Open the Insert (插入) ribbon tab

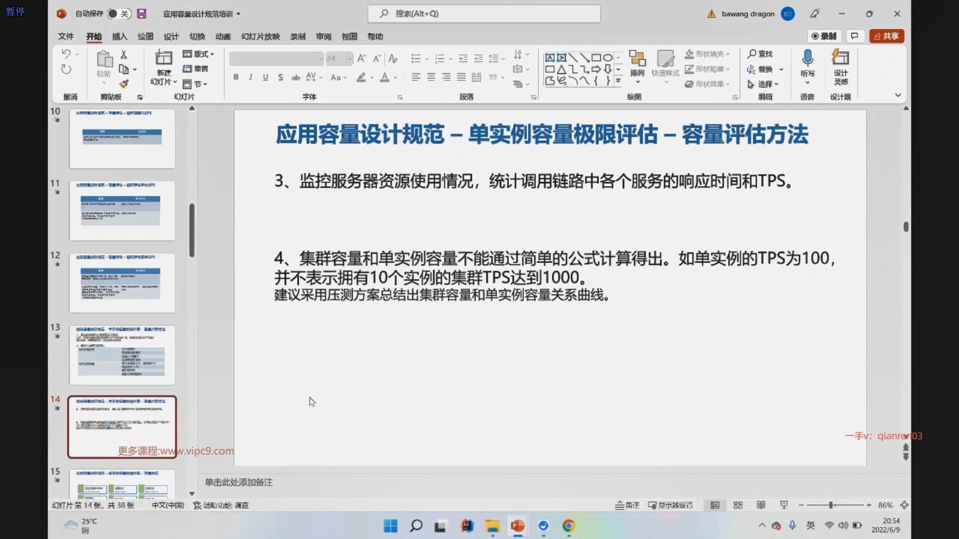click(x=119, y=36)
